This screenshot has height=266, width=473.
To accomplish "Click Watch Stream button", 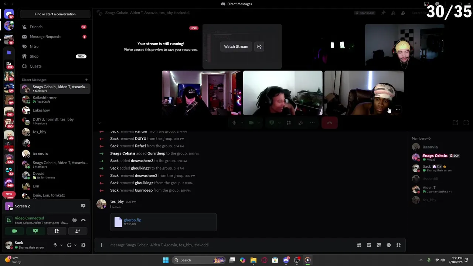I will point(236,47).
